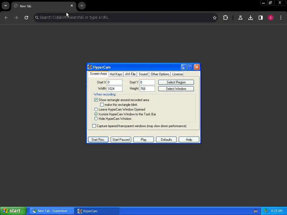
Task: Click the Start Paused button
Action: pos(121,139)
